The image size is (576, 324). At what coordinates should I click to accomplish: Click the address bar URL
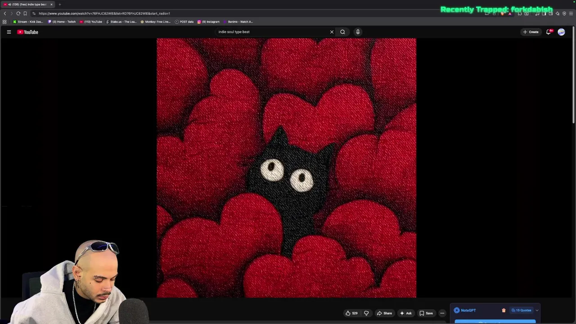pos(104,13)
